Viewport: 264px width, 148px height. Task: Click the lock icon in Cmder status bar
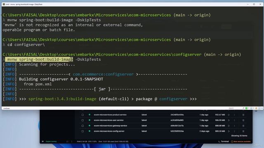pos(256,108)
